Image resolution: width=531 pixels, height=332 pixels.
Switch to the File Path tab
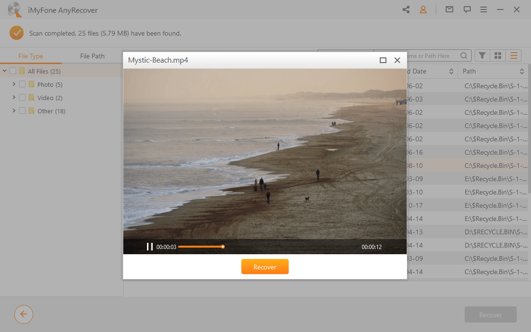point(92,55)
